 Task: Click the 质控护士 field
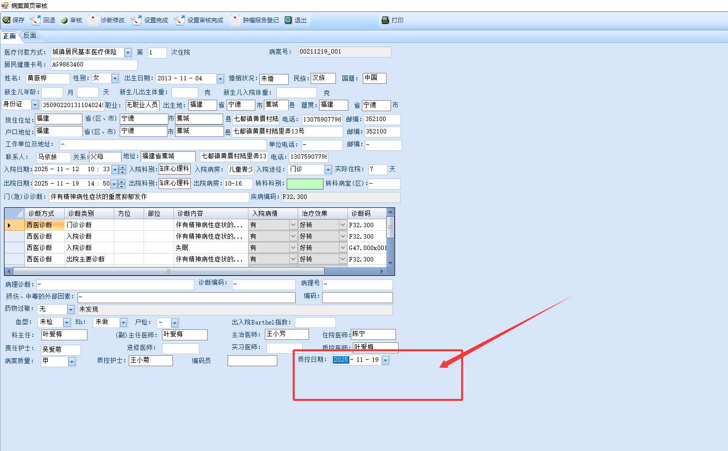point(151,361)
